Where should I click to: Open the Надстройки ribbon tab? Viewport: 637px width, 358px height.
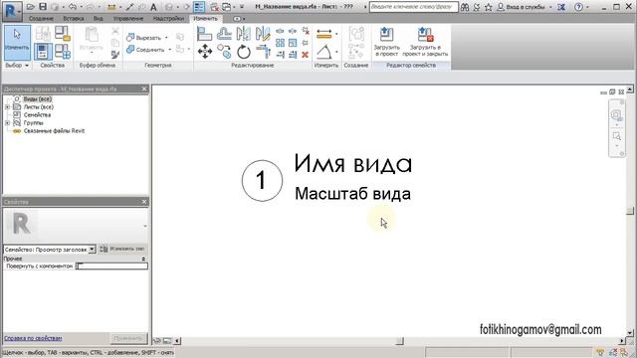coord(168,18)
